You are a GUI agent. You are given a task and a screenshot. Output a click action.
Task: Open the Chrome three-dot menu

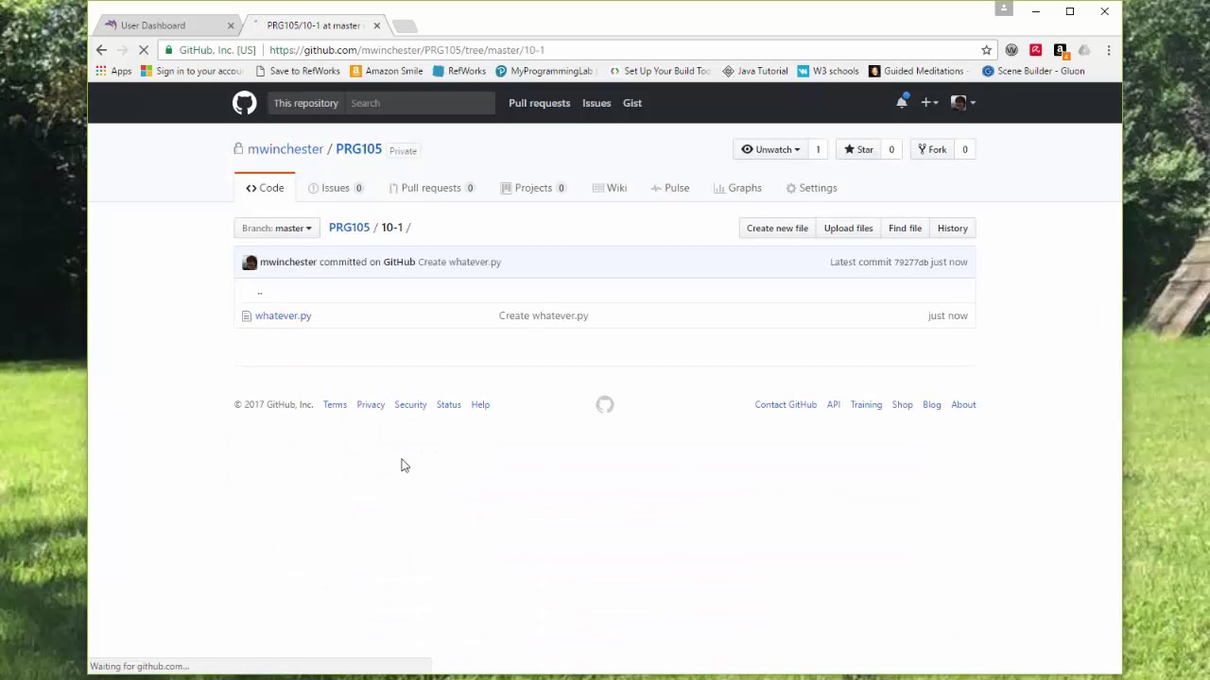(1108, 50)
